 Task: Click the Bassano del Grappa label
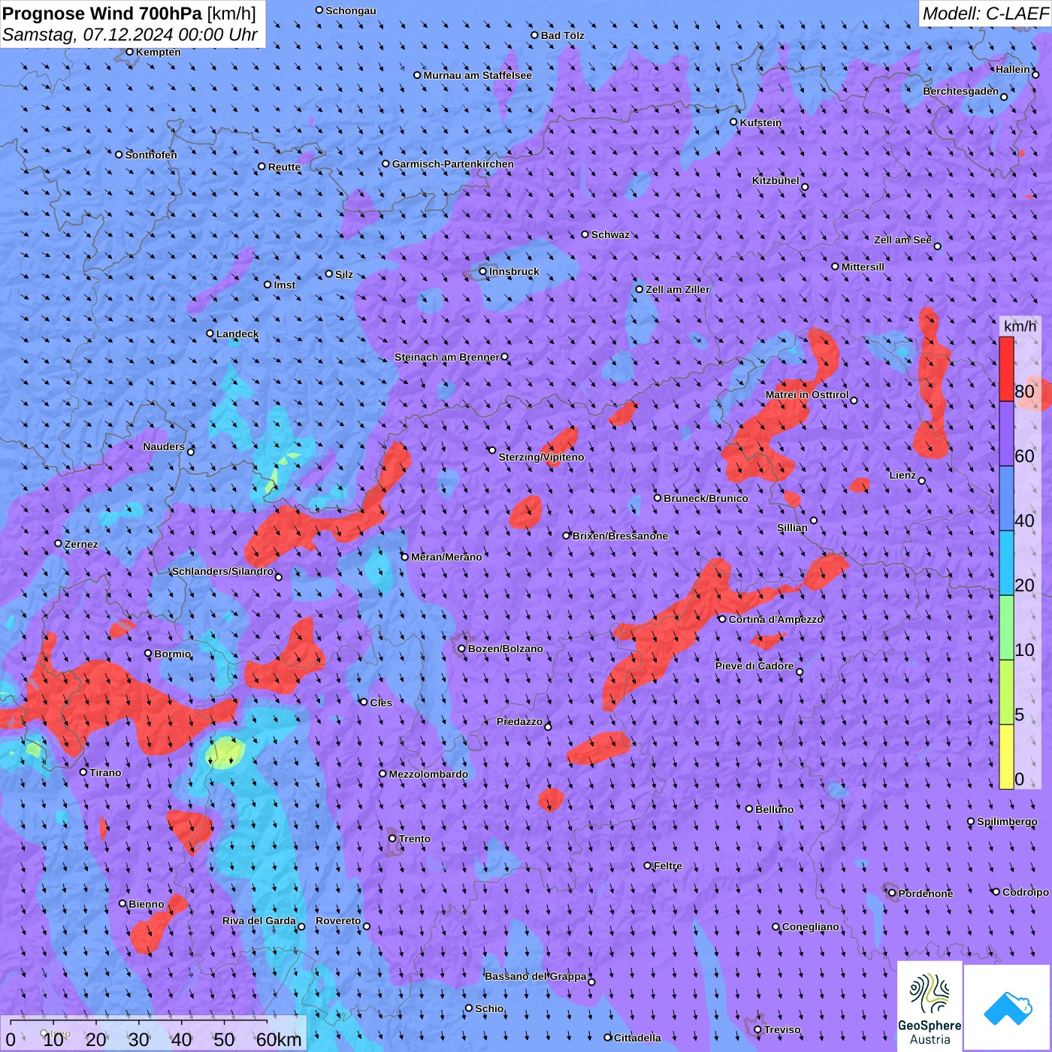[x=536, y=976]
